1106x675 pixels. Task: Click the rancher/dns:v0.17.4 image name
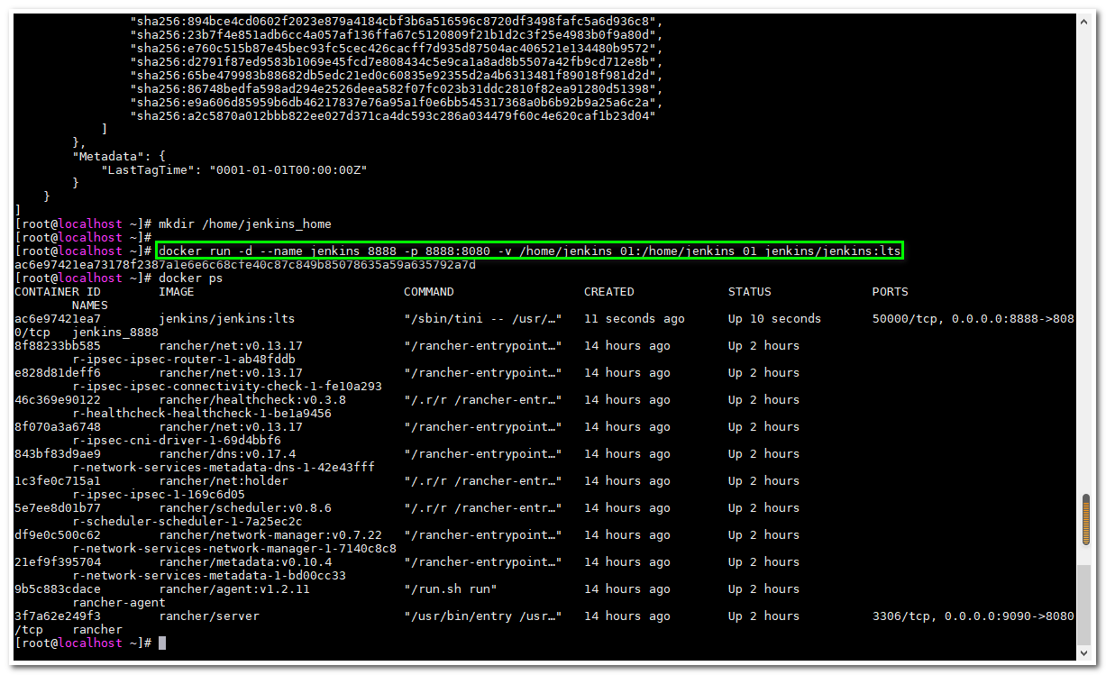point(227,453)
